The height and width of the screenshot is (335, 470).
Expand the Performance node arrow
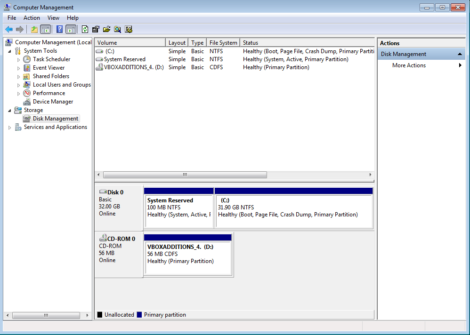click(x=18, y=94)
